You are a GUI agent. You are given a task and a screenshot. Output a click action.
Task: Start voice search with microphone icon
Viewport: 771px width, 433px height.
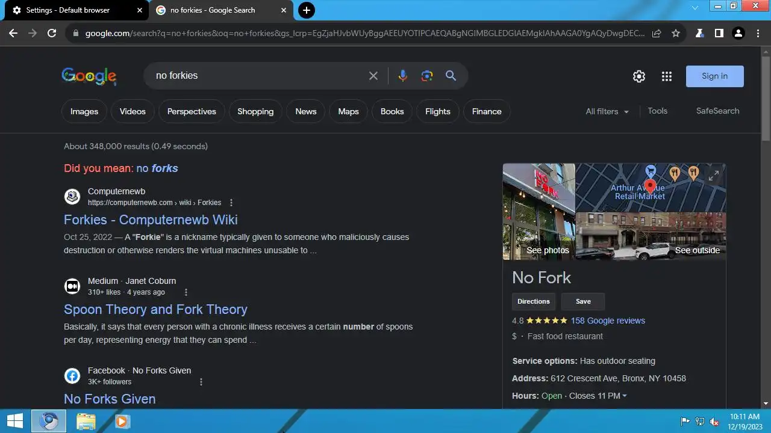403,76
